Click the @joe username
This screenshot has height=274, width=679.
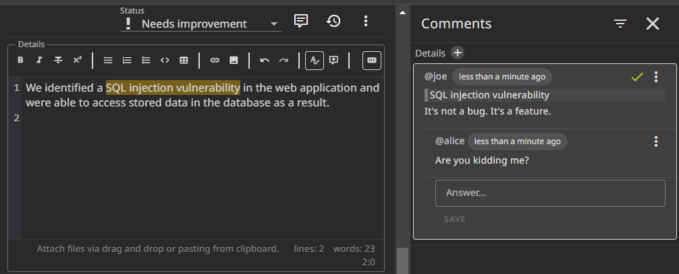point(435,77)
